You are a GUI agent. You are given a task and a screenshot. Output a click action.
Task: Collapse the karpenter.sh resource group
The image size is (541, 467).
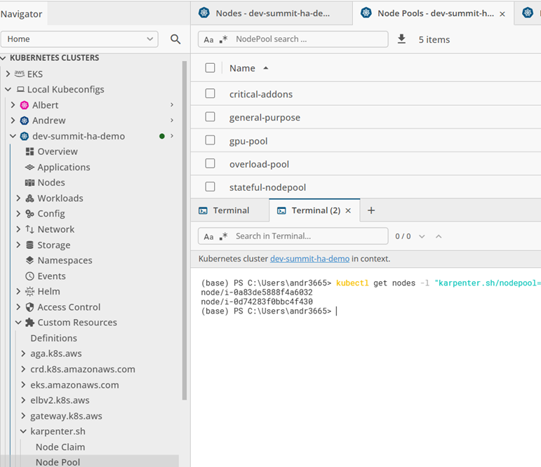tap(24, 431)
